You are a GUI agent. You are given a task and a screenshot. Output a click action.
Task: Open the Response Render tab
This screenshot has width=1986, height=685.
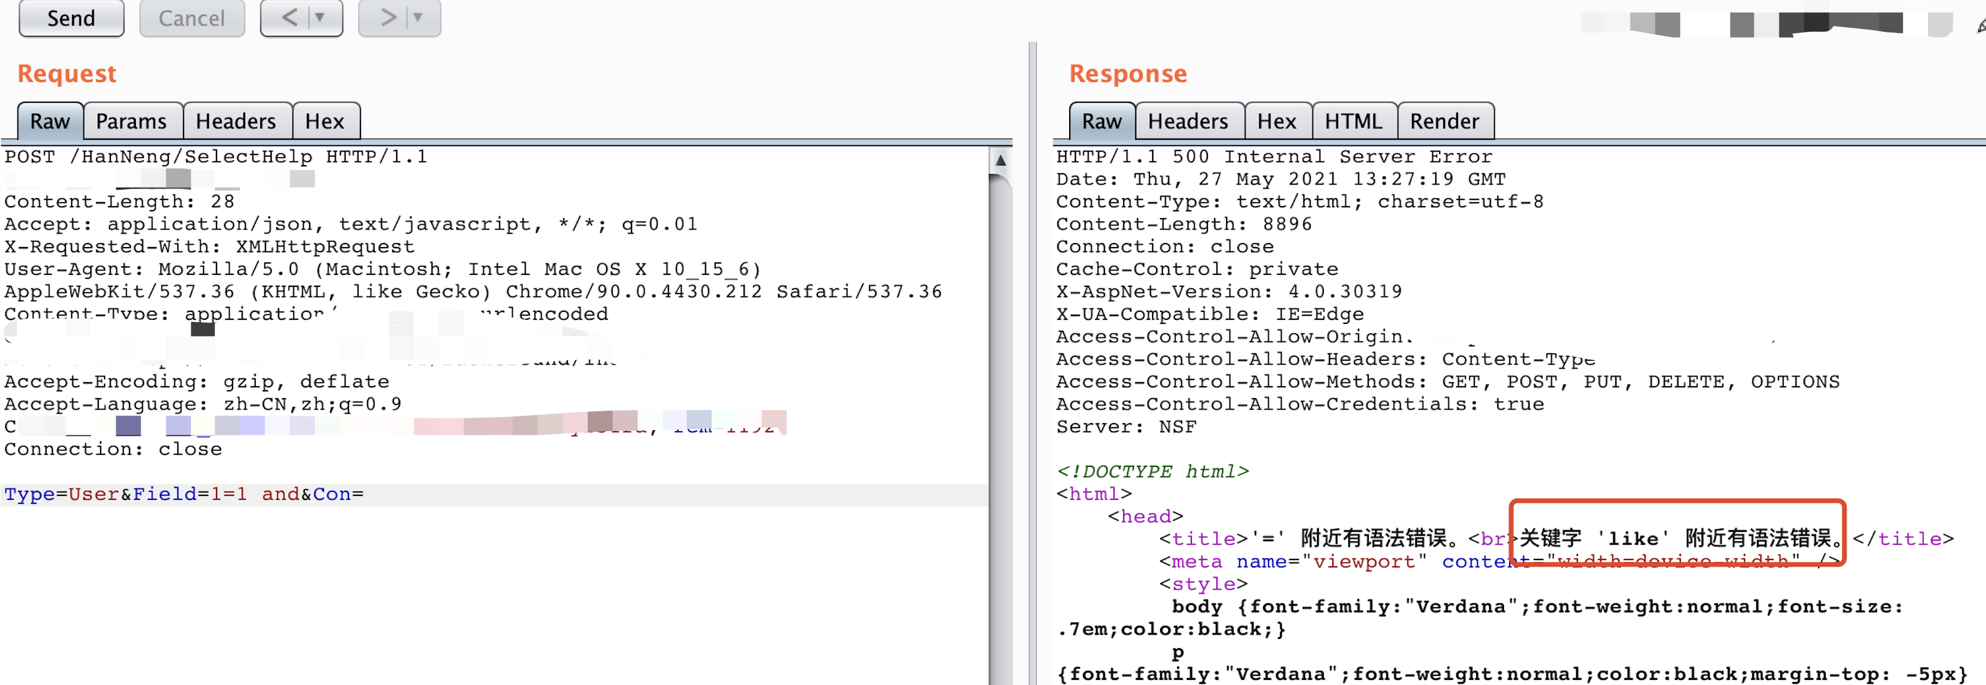1444,121
